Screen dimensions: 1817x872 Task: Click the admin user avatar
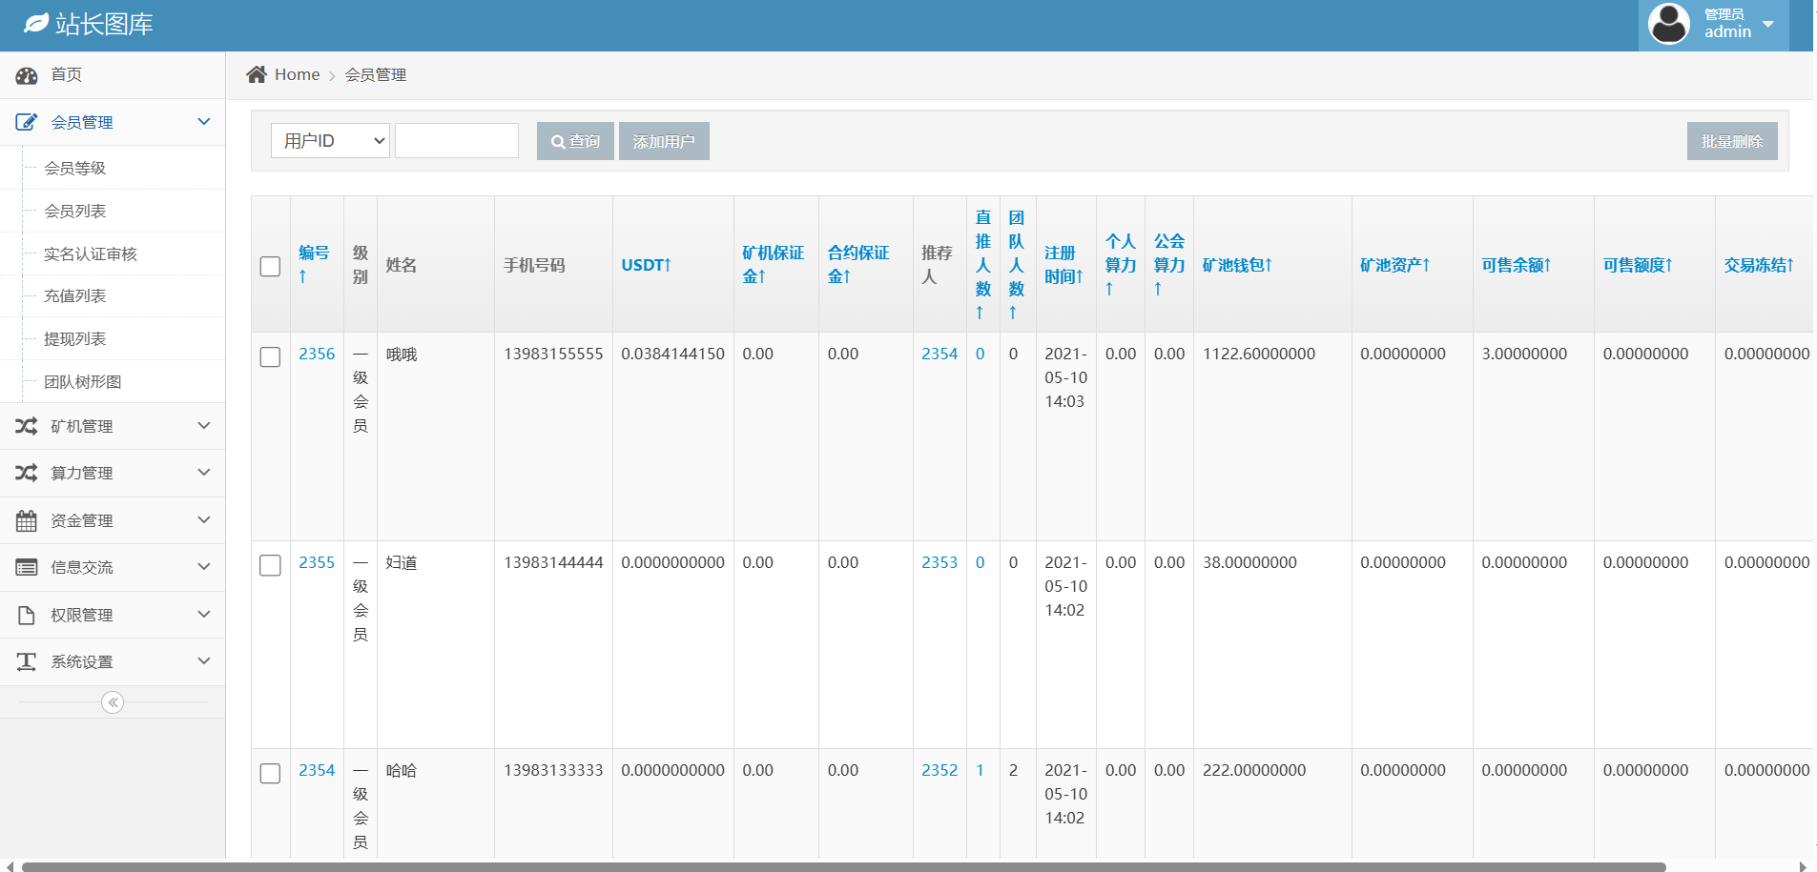pyautogui.click(x=1669, y=24)
